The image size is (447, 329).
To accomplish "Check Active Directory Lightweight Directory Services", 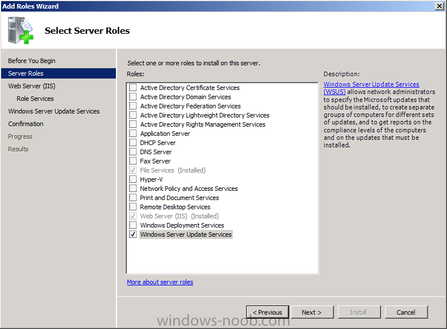I will point(133,115).
